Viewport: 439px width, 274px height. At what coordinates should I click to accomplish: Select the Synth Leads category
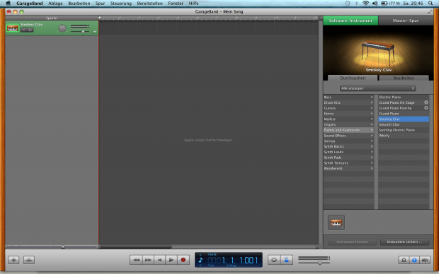348,152
